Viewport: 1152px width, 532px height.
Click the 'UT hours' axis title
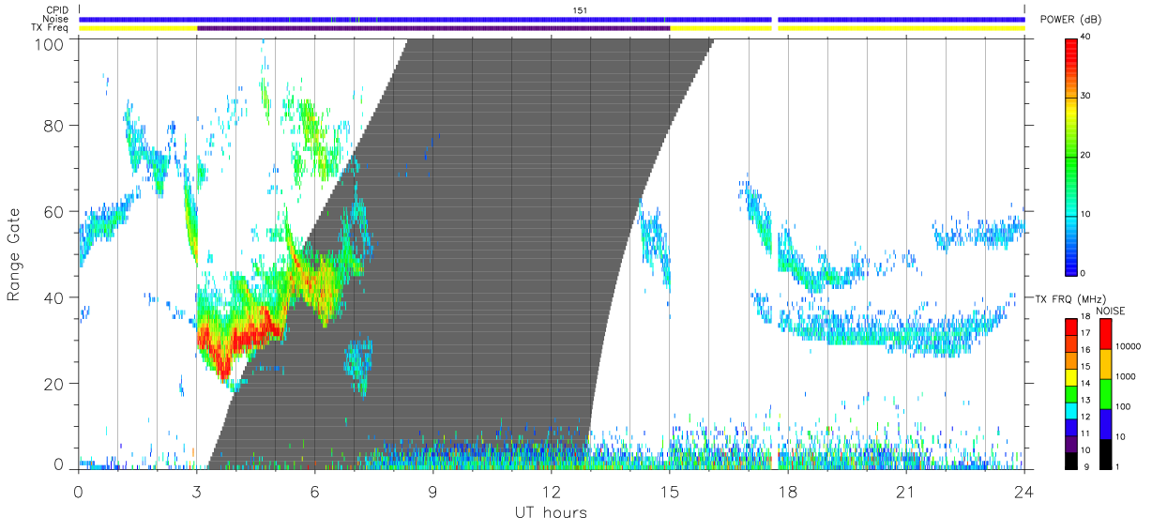[551, 513]
